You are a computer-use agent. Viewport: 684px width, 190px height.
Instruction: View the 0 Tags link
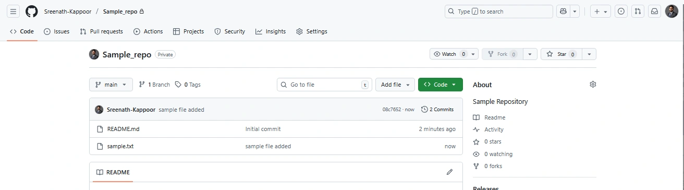pos(188,85)
